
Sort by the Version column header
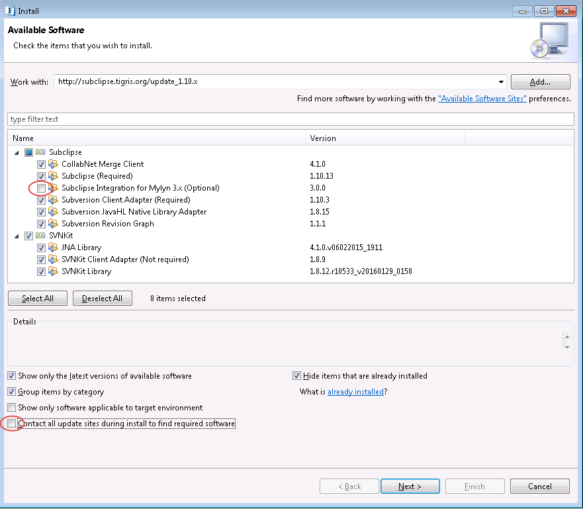pyautogui.click(x=386, y=138)
